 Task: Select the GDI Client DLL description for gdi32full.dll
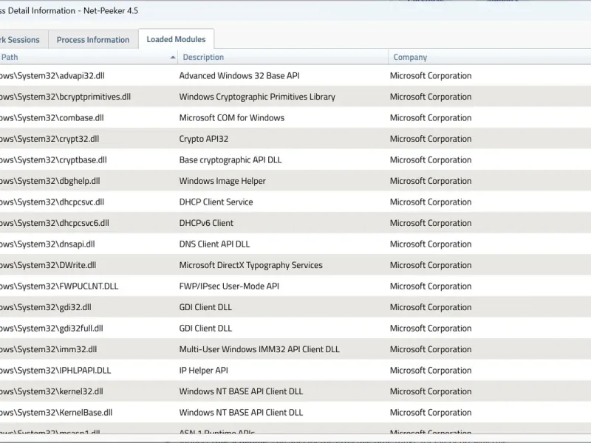(x=205, y=329)
